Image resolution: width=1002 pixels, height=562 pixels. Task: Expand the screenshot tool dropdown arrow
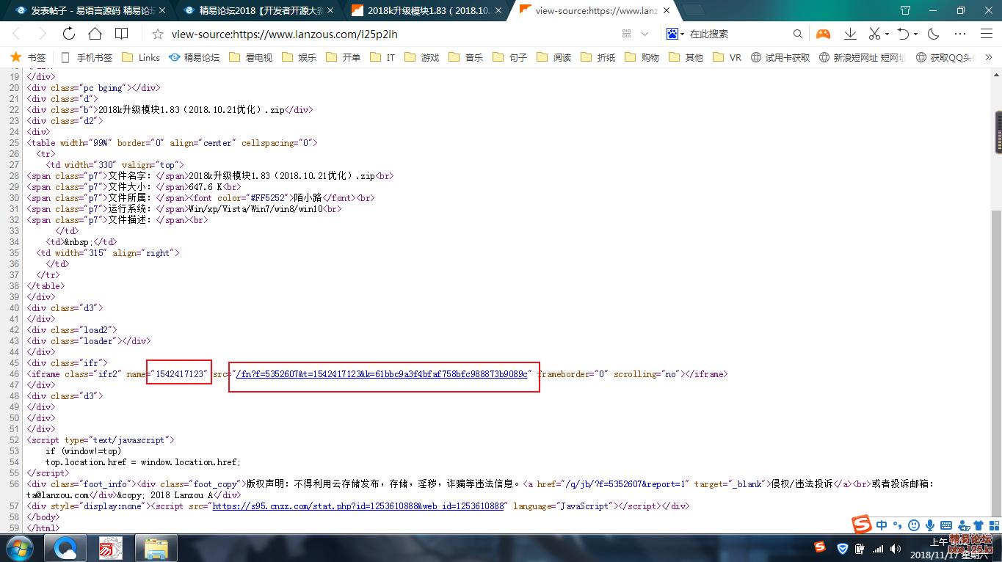click(x=887, y=34)
